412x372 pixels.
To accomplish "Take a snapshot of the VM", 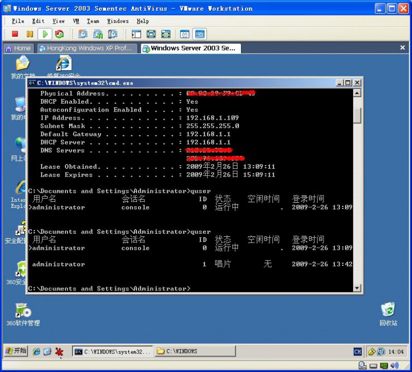I will (x=83, y=34).
